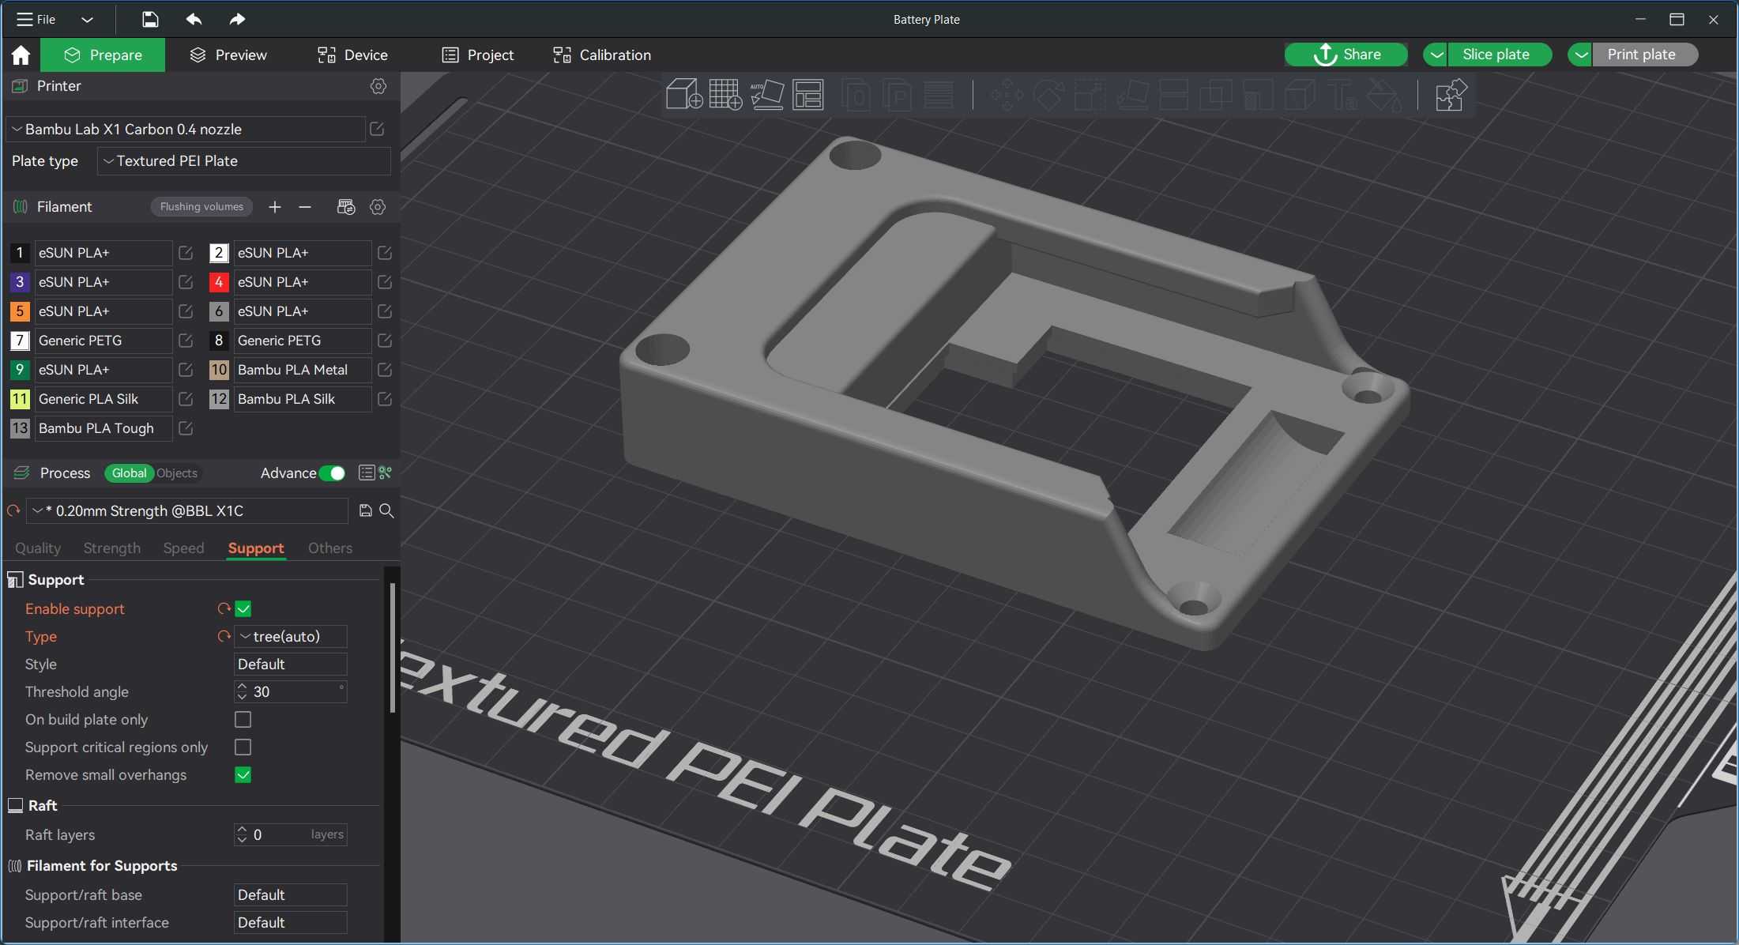Screen dimensions: 1739x945
Task: Open the Plate type dropdown
Action: [x=244, y=161]
